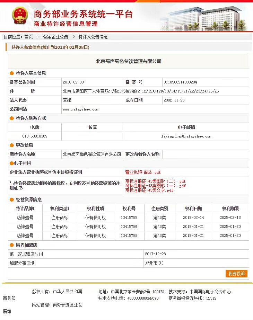Click the right date 2015-02-14

(x=193, y=217)
